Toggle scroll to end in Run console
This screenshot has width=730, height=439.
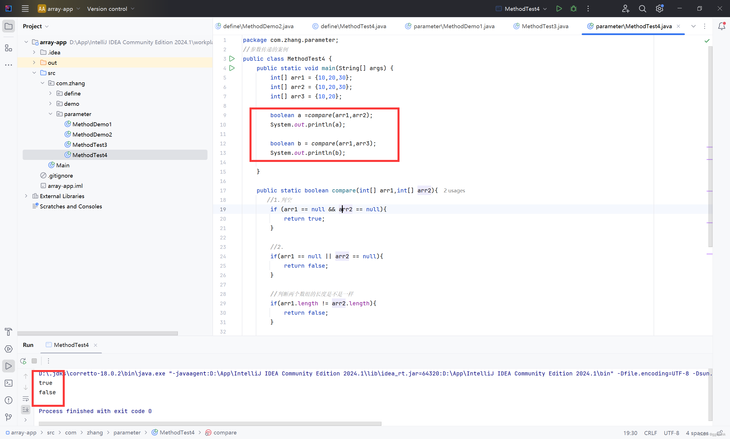pyautogui.click(x=26, y=410)
